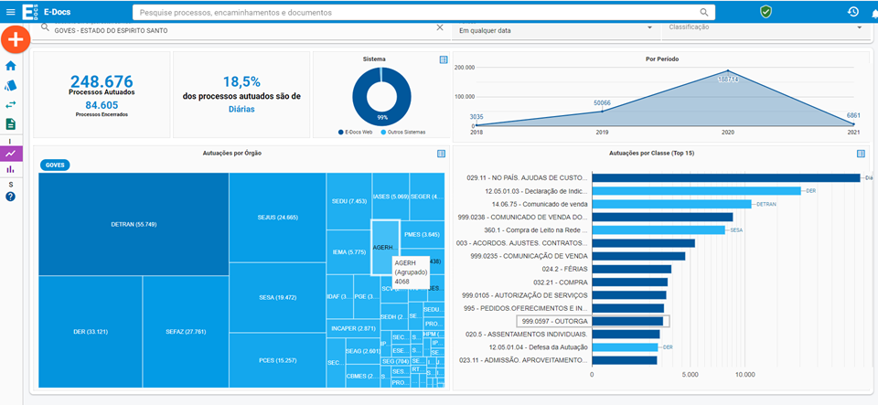Open the transfer arrows sidebar icon
Viewport: 878px width, 405px height.
[x=11, y=104]
